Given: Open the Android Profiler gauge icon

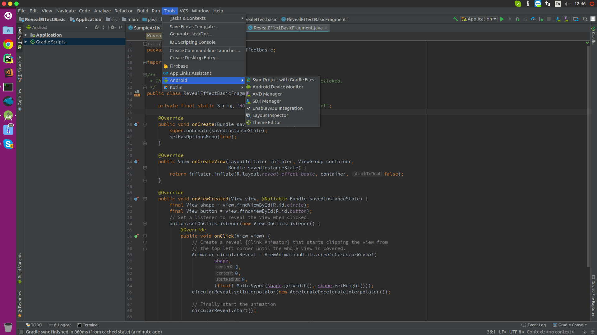Looking at the screenshot, I should pyautogui.click(x=533, y=19).
